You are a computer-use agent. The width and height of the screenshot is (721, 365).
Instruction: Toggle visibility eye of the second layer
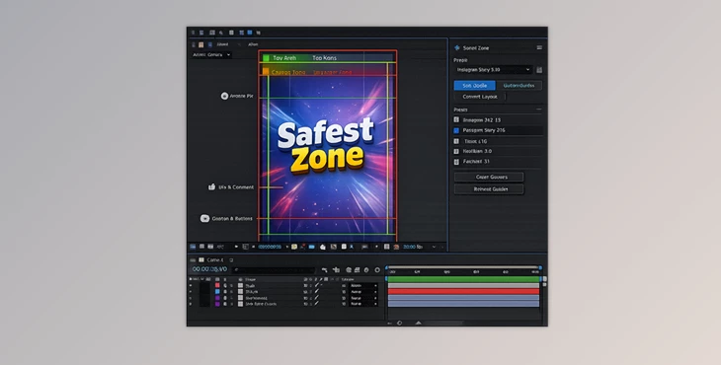[191, 292]
